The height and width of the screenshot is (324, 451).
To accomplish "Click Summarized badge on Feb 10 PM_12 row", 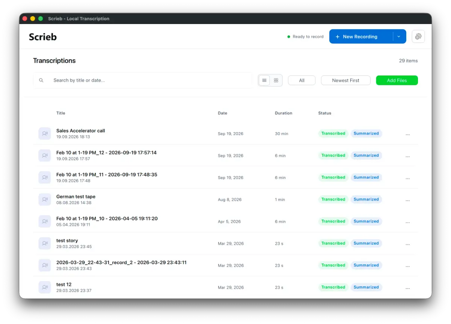I will coord(366,155).
